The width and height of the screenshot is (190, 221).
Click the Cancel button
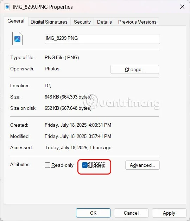coord(131,213)
